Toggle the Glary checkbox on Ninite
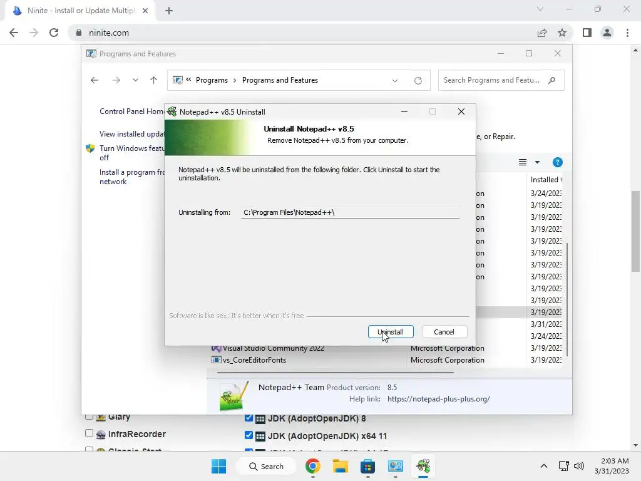The width and height of the screenshot is (641, 481). (x=89, y=416)
